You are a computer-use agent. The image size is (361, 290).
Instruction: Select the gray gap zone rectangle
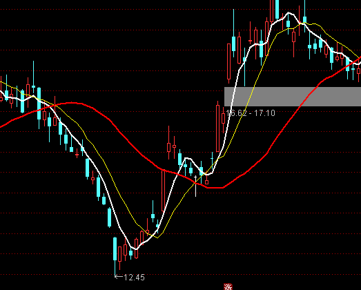[293, 97]
